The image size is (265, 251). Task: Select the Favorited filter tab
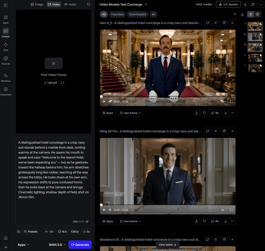(117, 14)
